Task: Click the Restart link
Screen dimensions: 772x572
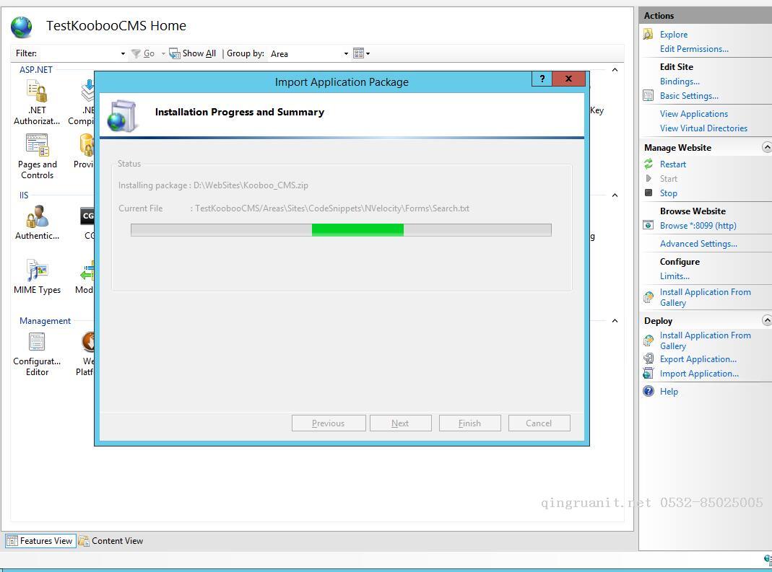Action: click(672, 164)
